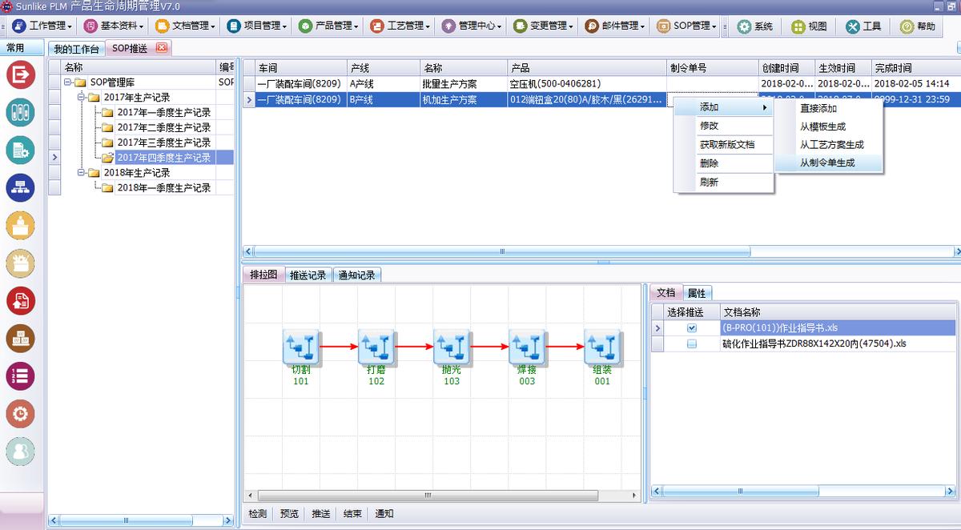Image resolution: width=961 pixels, height=530 pixels.
Task: Close the SOP推送 tab
Action: pyautogui.click(x=161, y=48)
